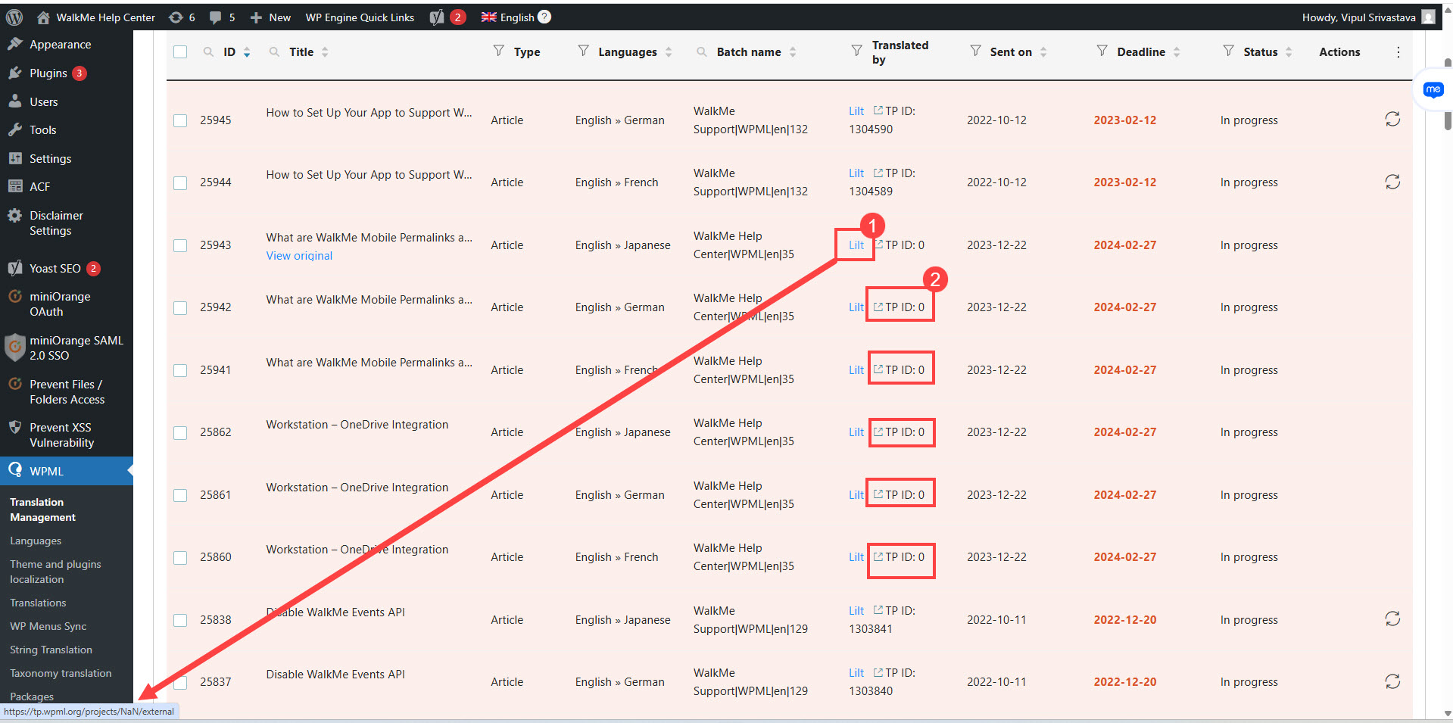Click refresh status icon for job 25838
This screenshot has width=1453, height=723.
tap(1392, 619)
